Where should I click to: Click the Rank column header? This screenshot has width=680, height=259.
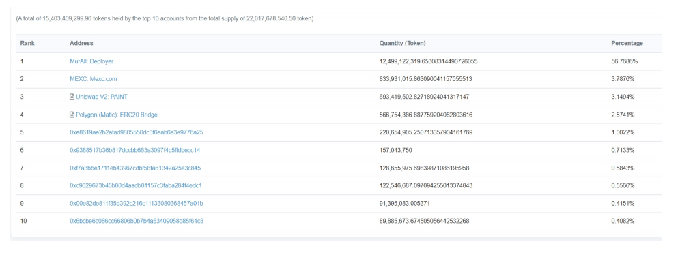pos(27,44)
